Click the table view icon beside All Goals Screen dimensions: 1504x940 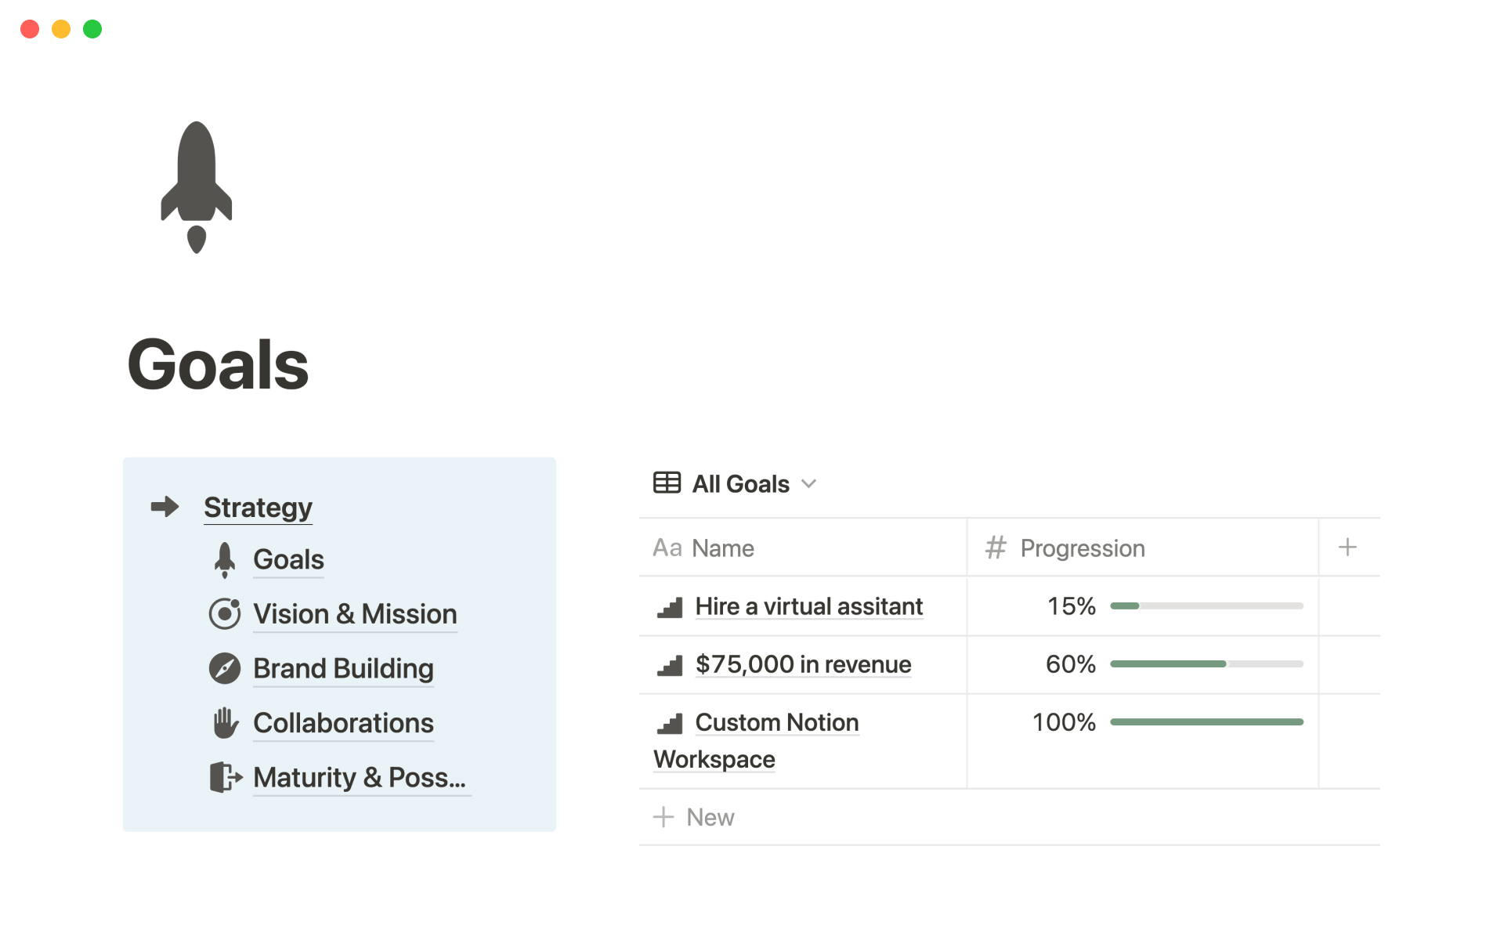(x=667, y=483)
